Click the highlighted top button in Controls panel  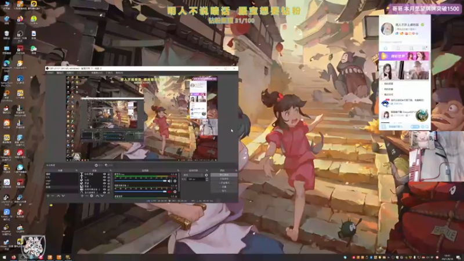coord(224,175)
